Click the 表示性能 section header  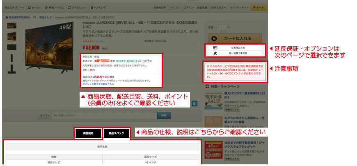tap(102, 147)
